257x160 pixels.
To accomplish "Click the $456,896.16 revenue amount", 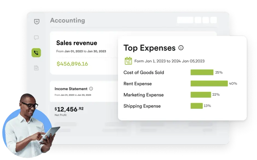I will [72, 64].
